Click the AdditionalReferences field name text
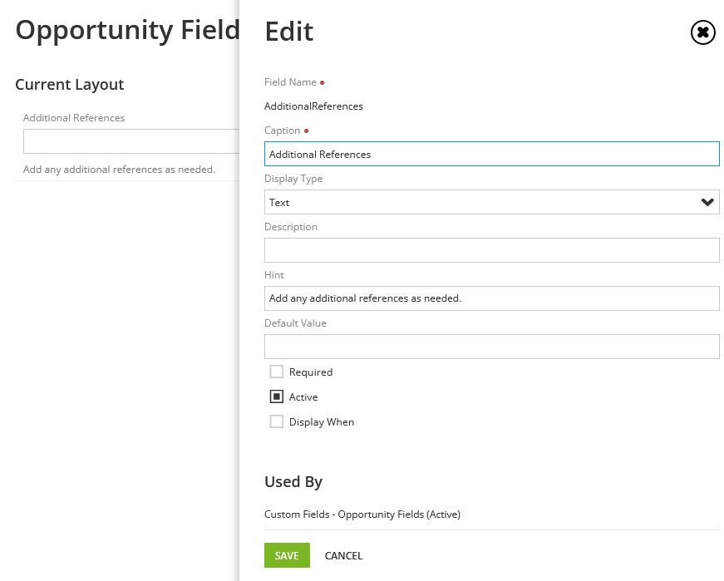Image resolution: width=724 pixels, height=581 pixels. click(x=313, y=106)
